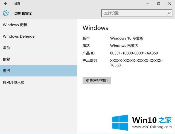Select Windows Defender in sidebar
Screen dimensions: 175x134
(38, 36)
